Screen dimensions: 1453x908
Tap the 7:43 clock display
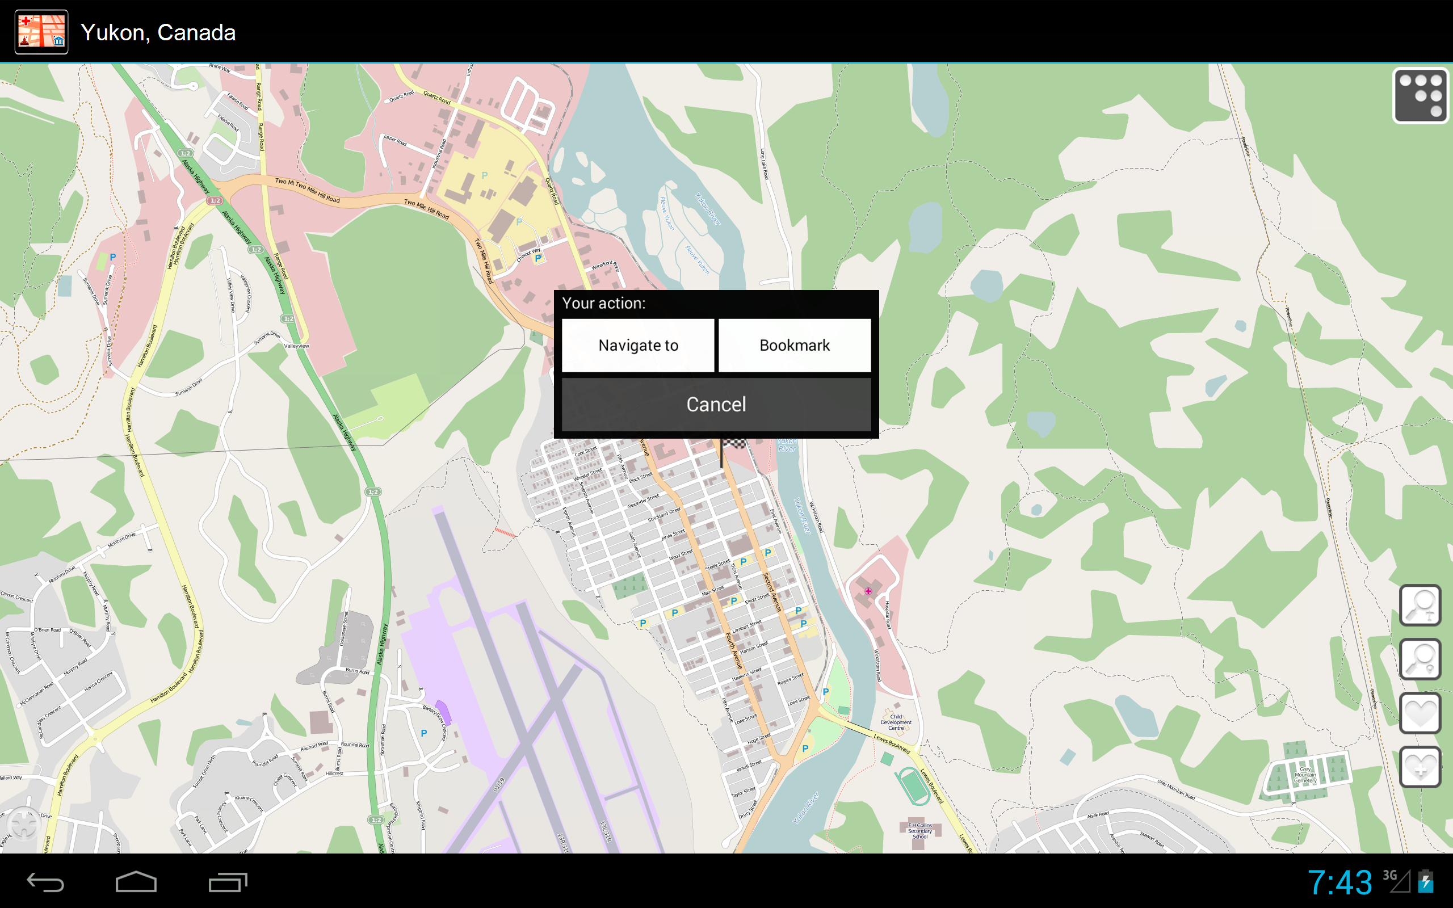[x=1340, y=881]
